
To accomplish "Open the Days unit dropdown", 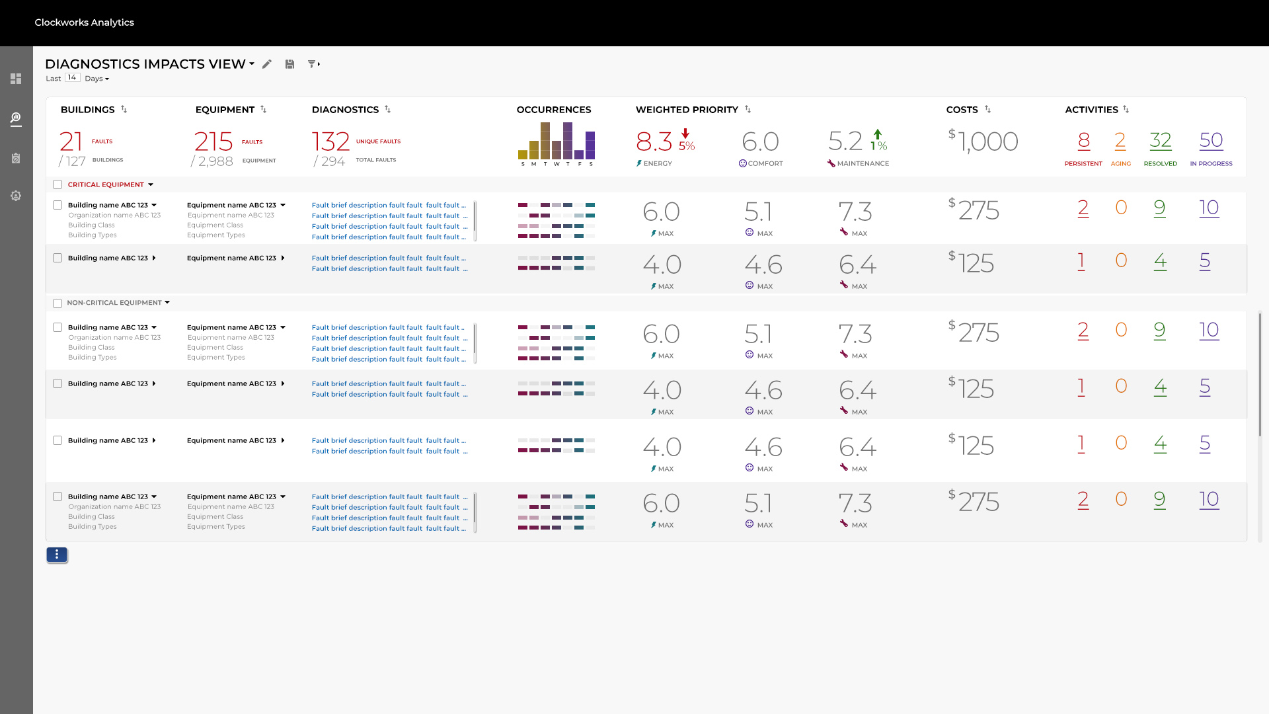I will click(96, 79).
